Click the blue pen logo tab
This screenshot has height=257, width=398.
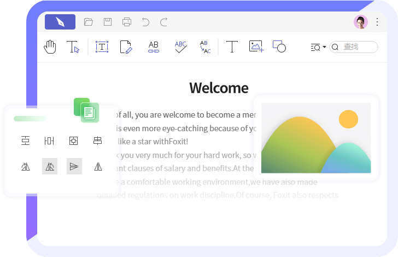pos(60,22)
